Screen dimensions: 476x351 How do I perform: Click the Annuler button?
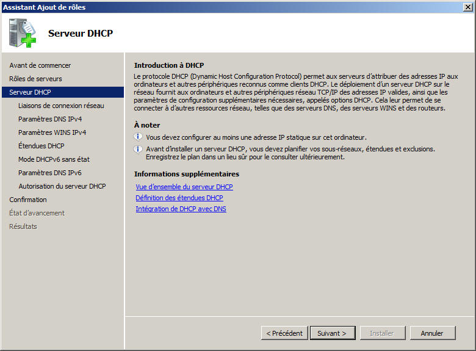pyautogui.click(x=431, y=333)
